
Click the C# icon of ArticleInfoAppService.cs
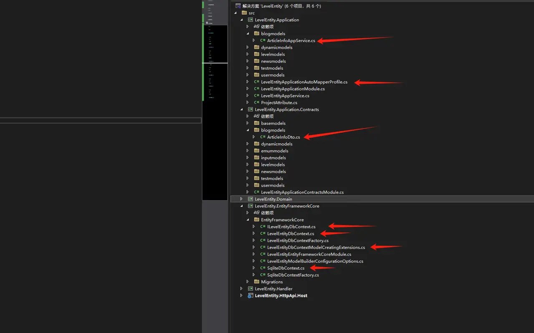pos(263,41)
